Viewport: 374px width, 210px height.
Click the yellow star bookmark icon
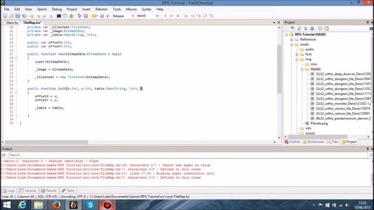click(32, 16)
